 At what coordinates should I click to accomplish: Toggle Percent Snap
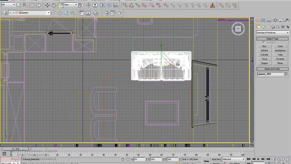pyautogui.click(x=138, y=5)
